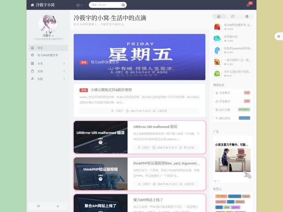Click the RSS feed icon at sidebar bottom
The width and height of the screenshot is (283, 212).
pyautogui.click(x=58, y=206)
